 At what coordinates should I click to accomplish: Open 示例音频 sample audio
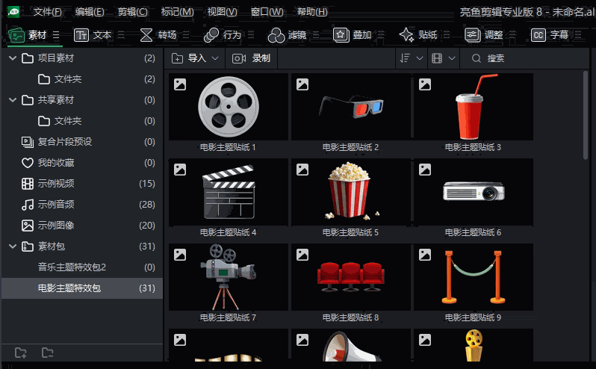pos(82,205)
